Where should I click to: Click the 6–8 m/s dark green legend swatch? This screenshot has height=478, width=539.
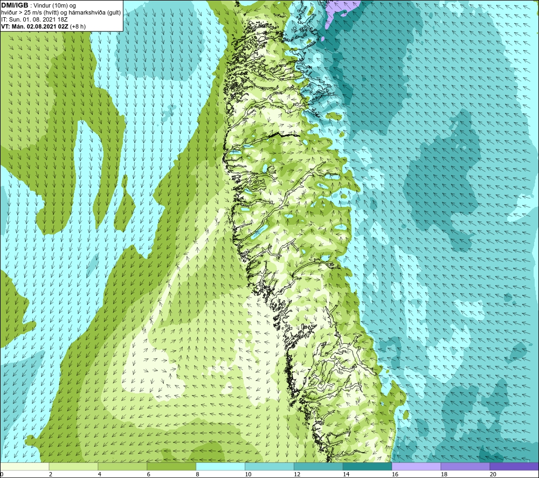(171, 466)
